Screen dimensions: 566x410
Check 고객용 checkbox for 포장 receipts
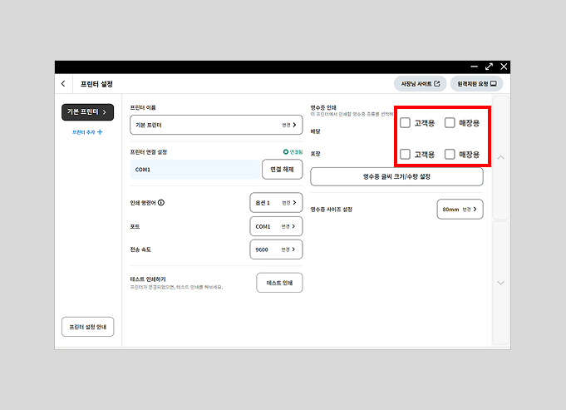pyautogui.click(x=405, y=154)
